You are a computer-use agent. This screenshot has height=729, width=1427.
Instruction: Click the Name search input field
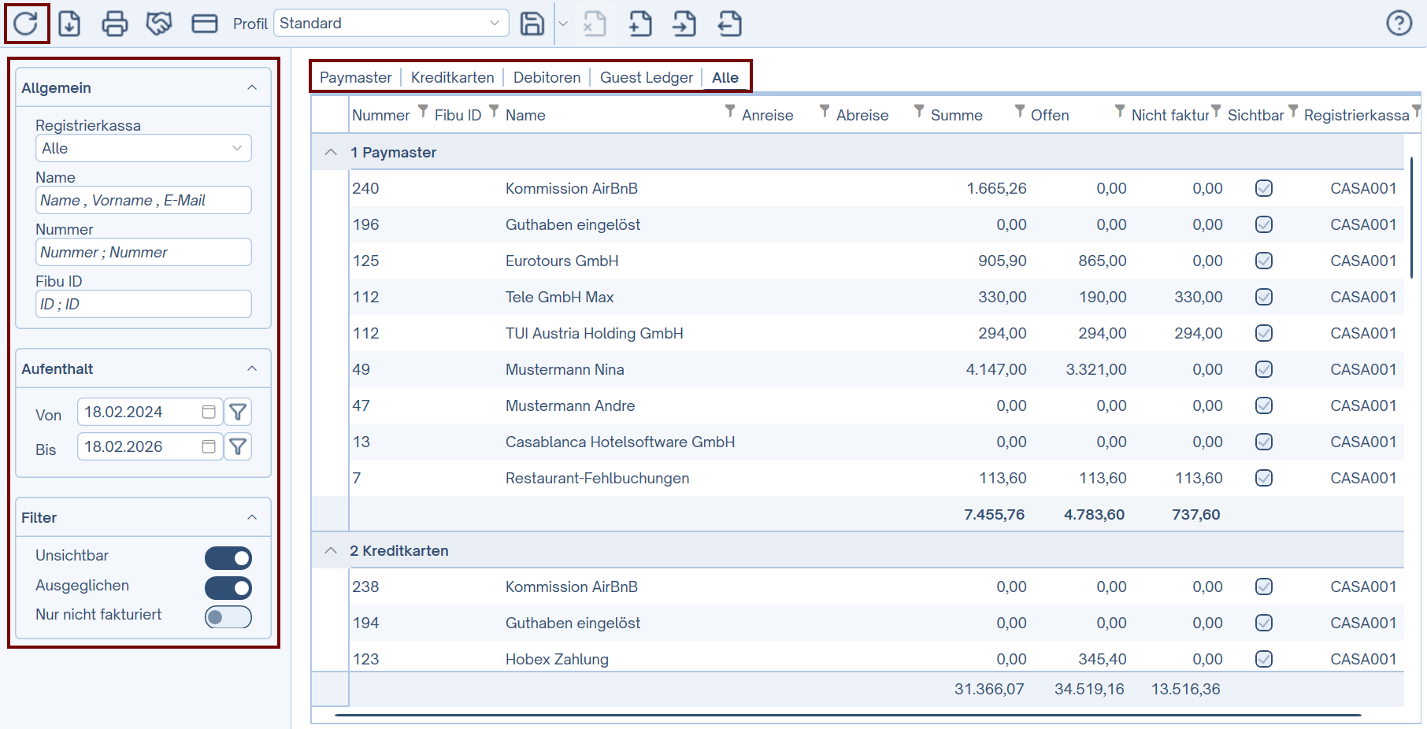coord(143,200)
